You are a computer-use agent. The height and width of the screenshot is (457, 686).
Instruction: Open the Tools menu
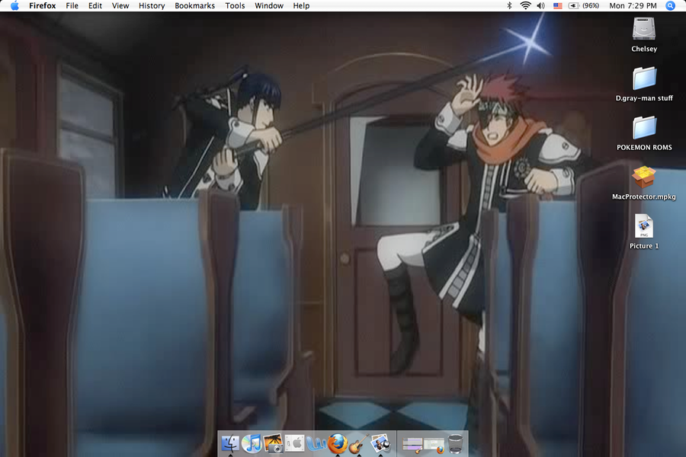click(235, 5)
